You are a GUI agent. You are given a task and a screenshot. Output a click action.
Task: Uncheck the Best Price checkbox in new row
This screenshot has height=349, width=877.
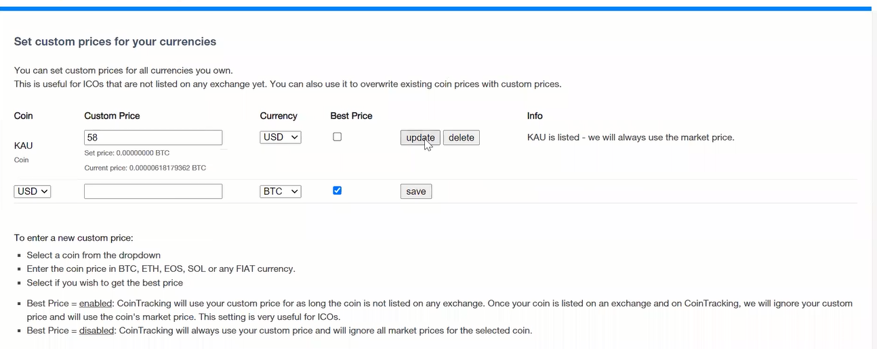338,191
